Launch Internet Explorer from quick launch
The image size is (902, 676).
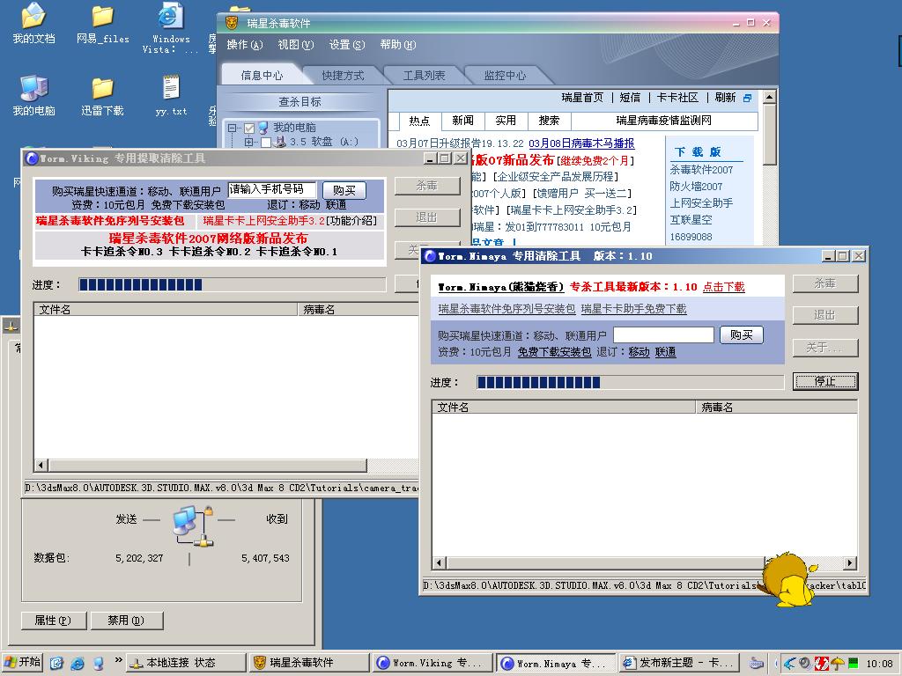pos(78,663)
